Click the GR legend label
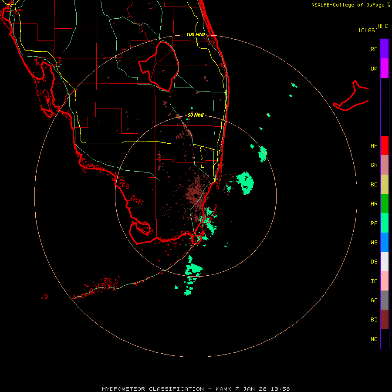The image size is (392, 392). [374, 165]
